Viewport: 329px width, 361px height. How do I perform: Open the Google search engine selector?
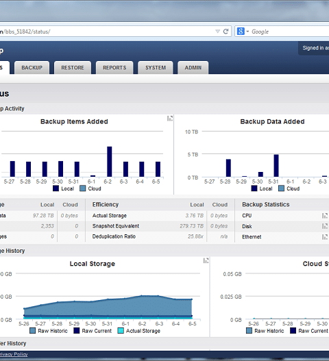point(243,32)
